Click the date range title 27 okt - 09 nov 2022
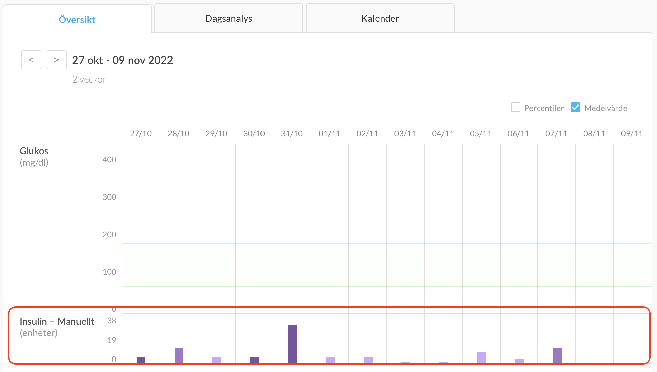 [x=122, y=60]
